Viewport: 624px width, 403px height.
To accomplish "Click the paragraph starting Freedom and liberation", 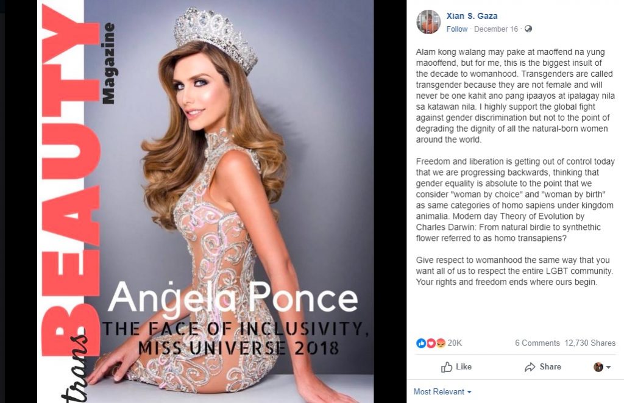I will [x=516, y=200].
